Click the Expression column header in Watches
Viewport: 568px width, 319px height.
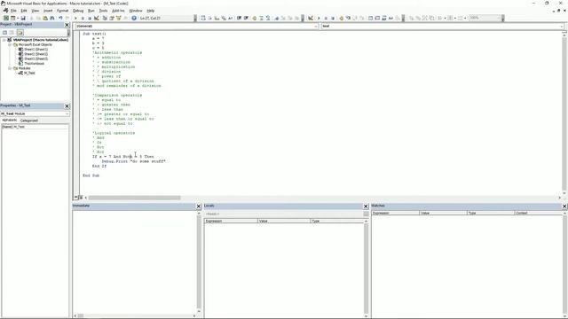(x=395, y=213)
